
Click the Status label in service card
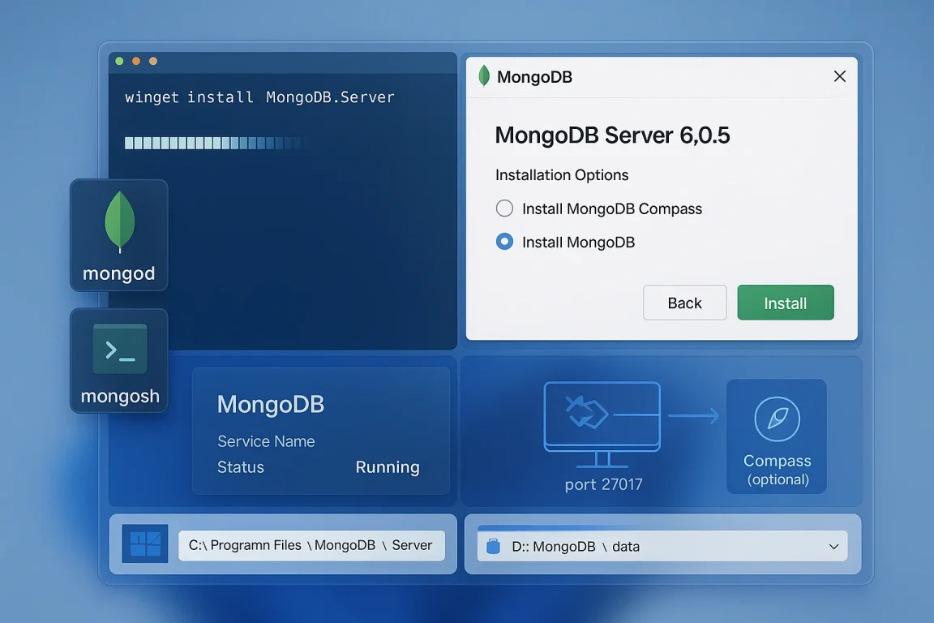[240, 466]
